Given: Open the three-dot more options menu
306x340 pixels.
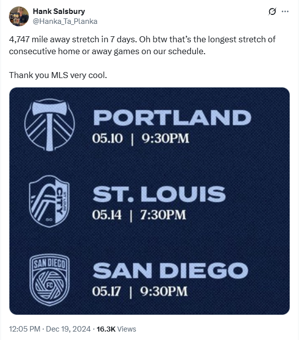Looking at the screenshot, I should tap(285, 11).
